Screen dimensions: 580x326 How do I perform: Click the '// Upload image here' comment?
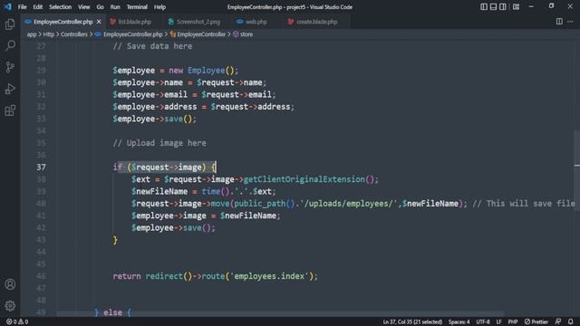[x=159, y=143]
